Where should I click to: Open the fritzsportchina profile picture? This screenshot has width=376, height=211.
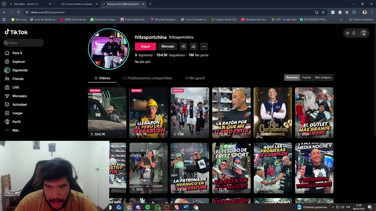coord(109,49)
